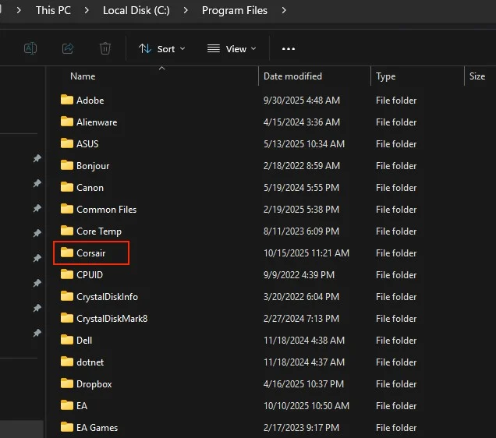Image resolution: width=496 pixels, height=438 pixels.
Task: Click the date 9/30/2025 4:48 AM
Action: click(x=302, y=101)
